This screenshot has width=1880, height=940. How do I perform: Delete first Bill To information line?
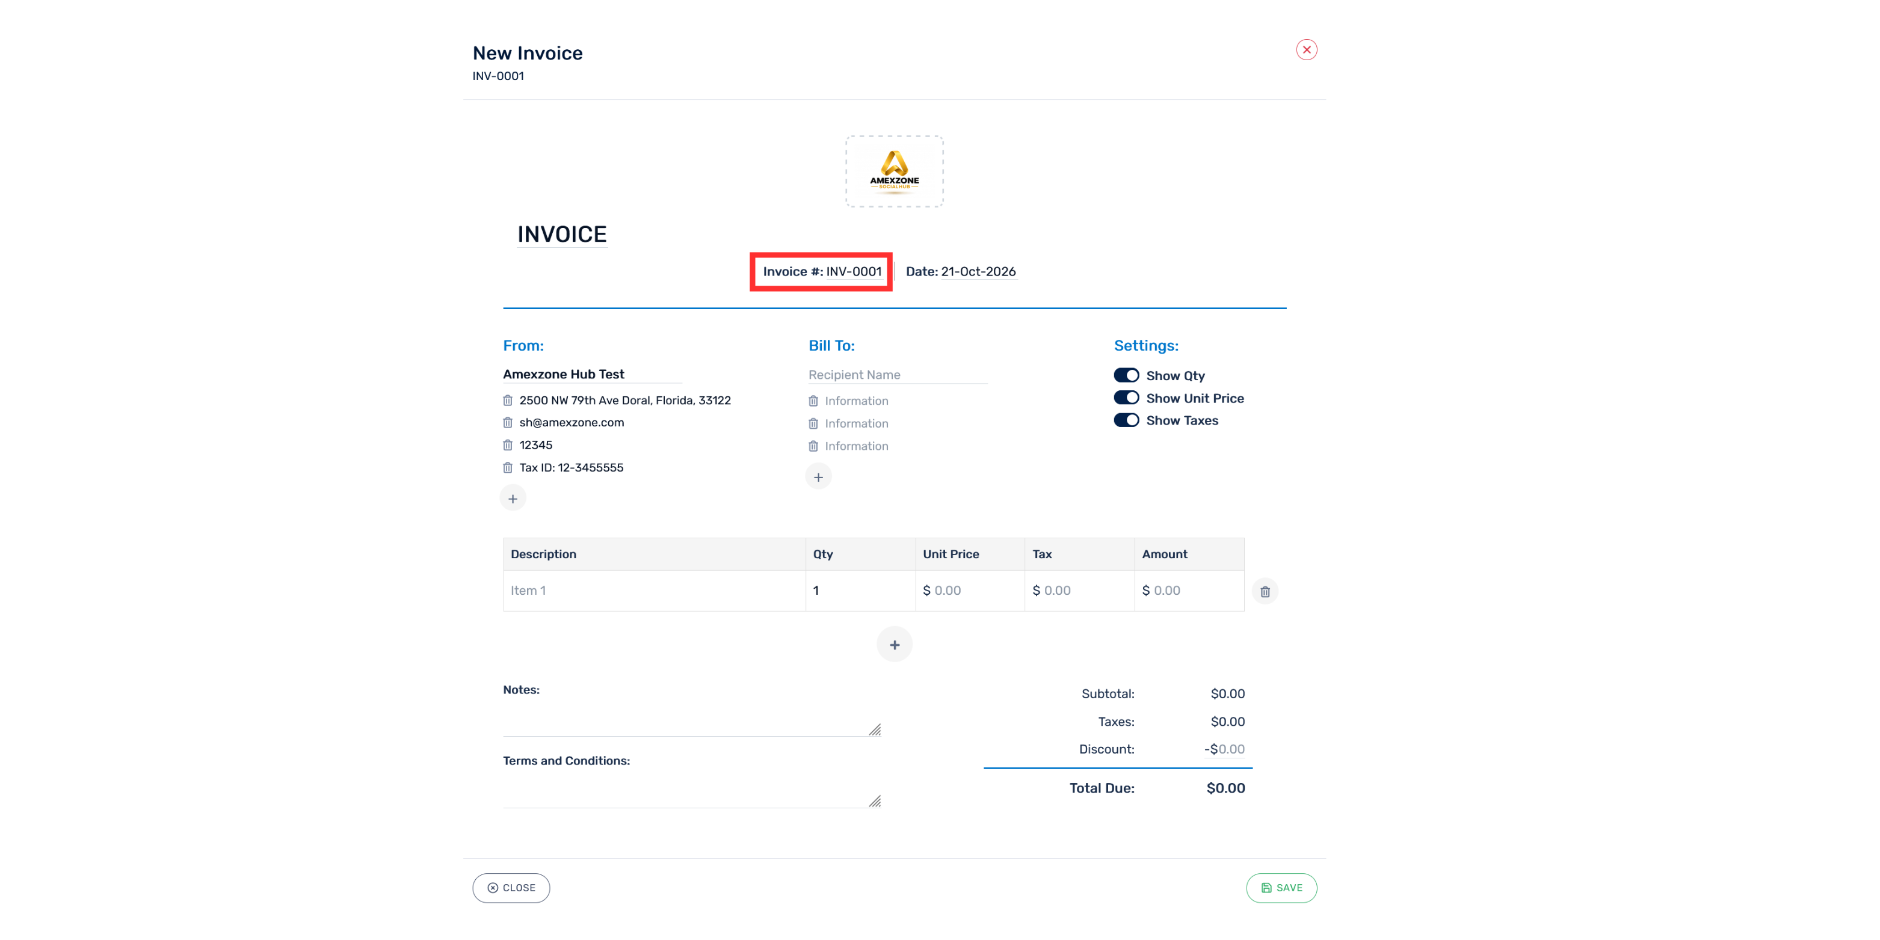[813, 401]
